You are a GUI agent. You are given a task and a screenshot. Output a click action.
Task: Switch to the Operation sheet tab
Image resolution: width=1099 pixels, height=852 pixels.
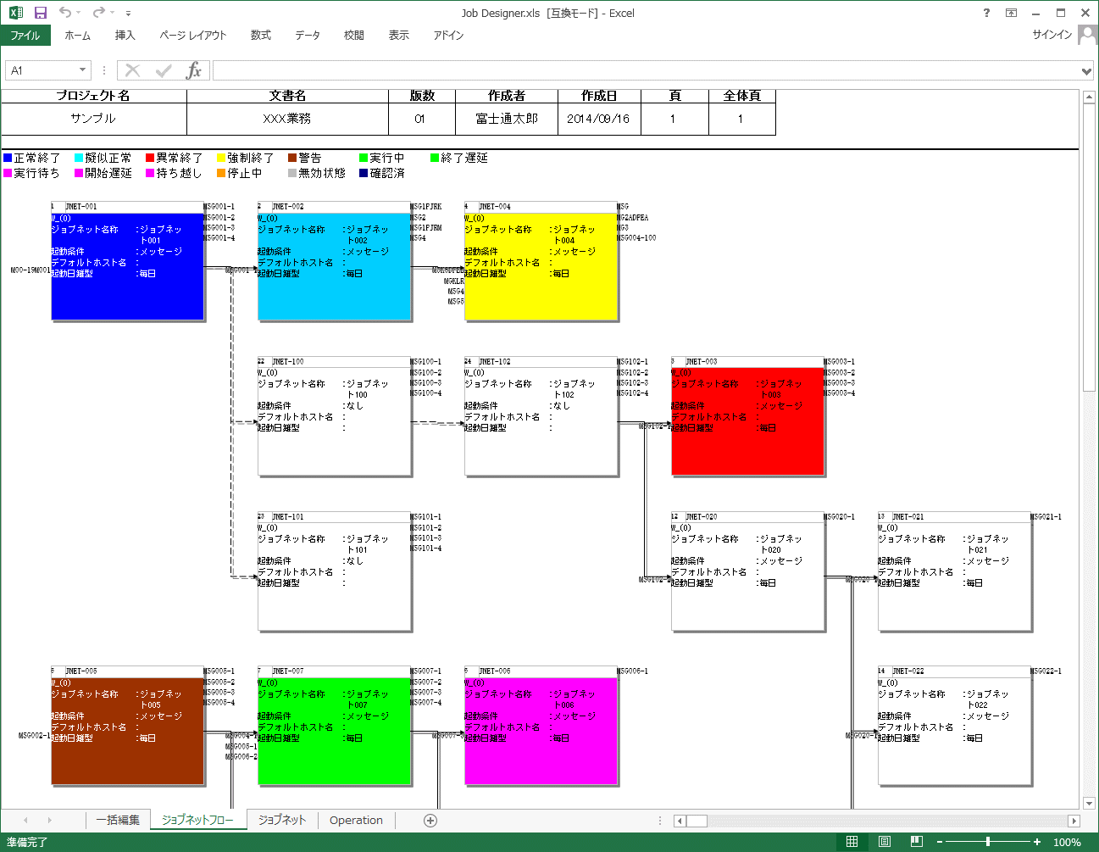point(356,820)
